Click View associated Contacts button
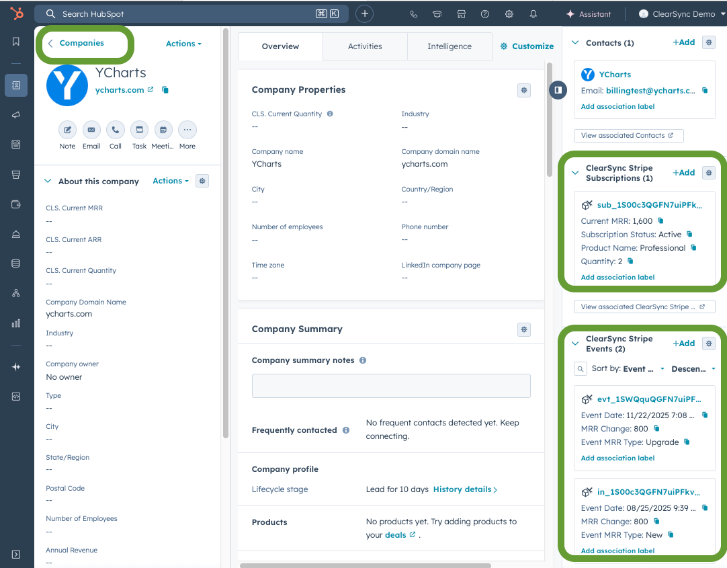The width and height of the screenshot is (727, 568). tap(629, 135)
